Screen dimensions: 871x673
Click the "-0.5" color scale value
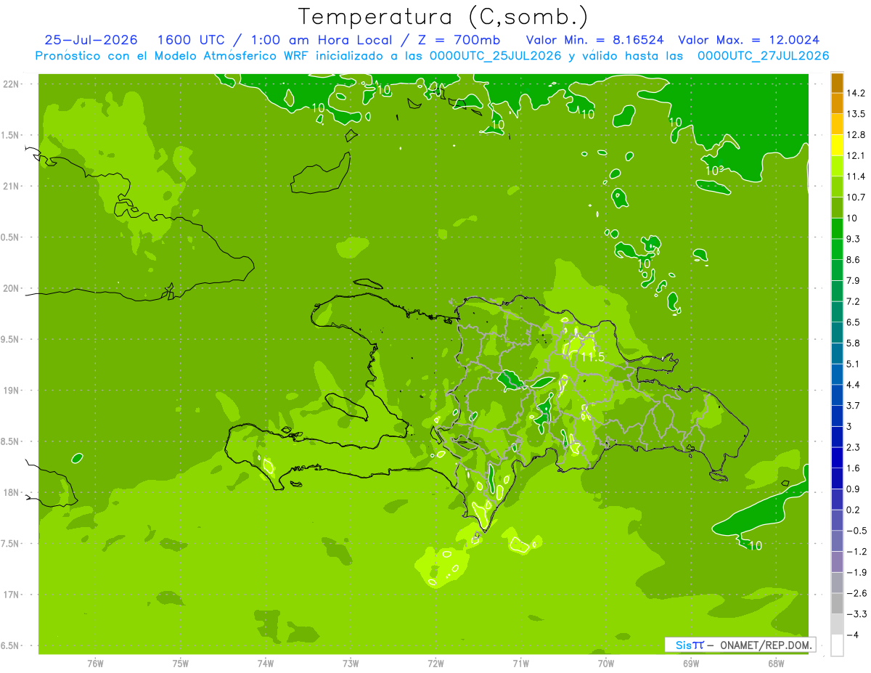(x=856, y=531)
